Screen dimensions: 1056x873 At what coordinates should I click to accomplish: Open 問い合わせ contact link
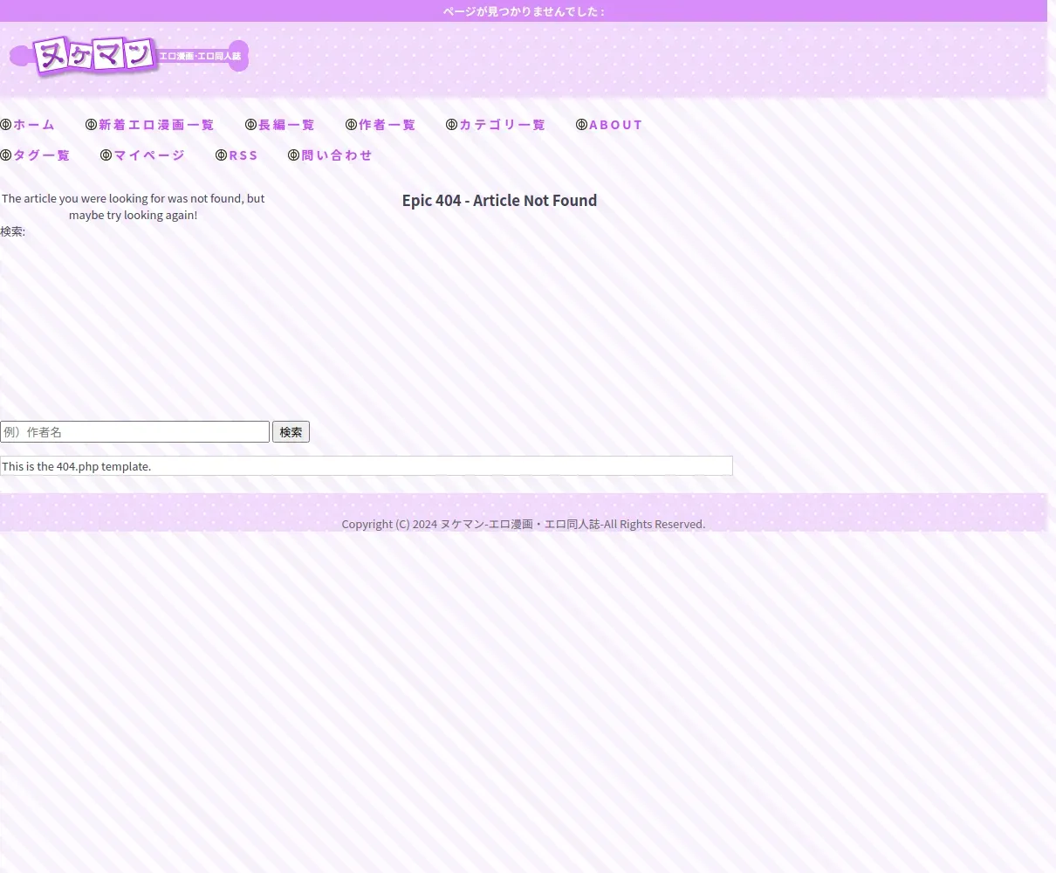coord(337,155)
